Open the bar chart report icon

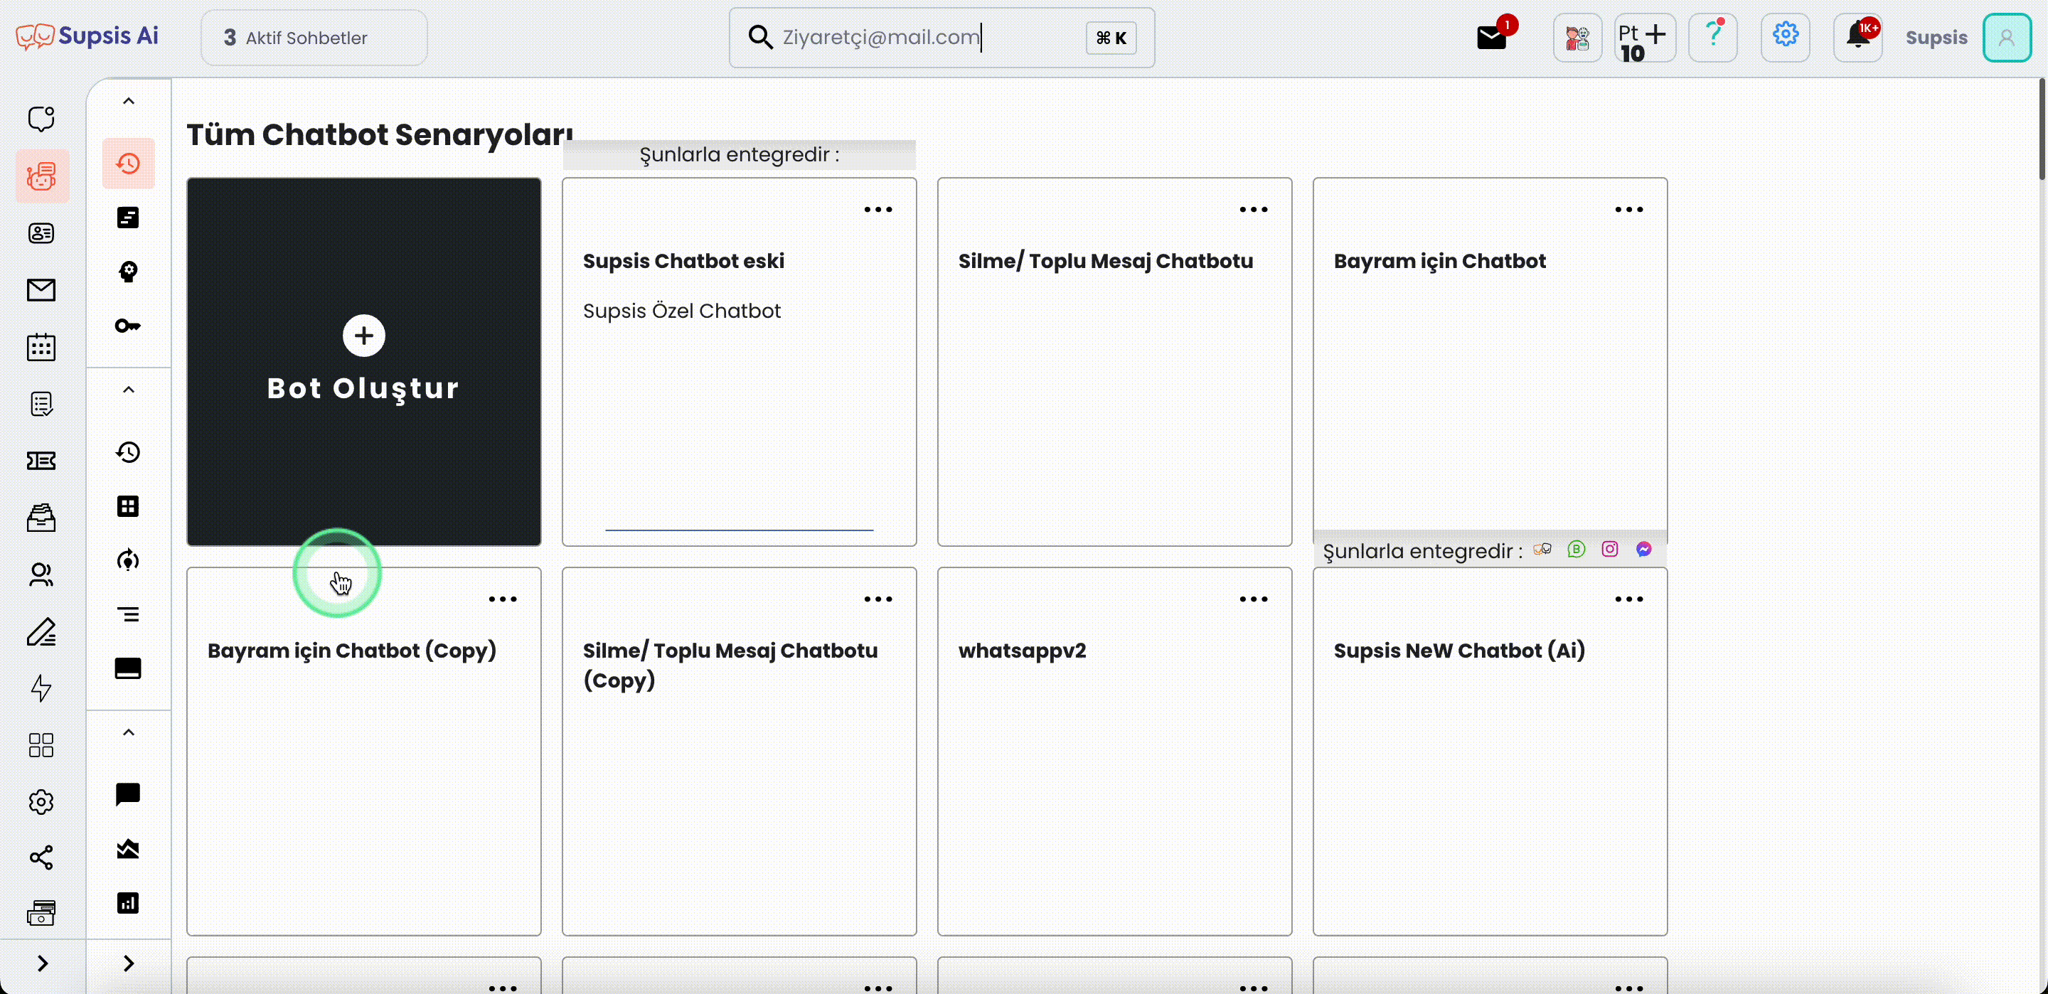[128, 904]
